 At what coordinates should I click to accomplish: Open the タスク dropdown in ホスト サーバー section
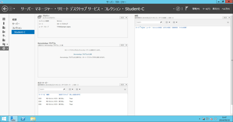pyautogui.click(x=123, y=84)
